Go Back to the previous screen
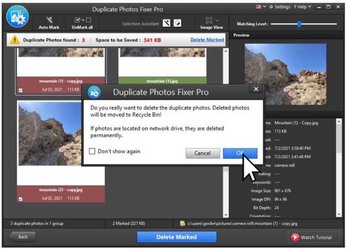 pyautogui.click(x=22, y=237)
